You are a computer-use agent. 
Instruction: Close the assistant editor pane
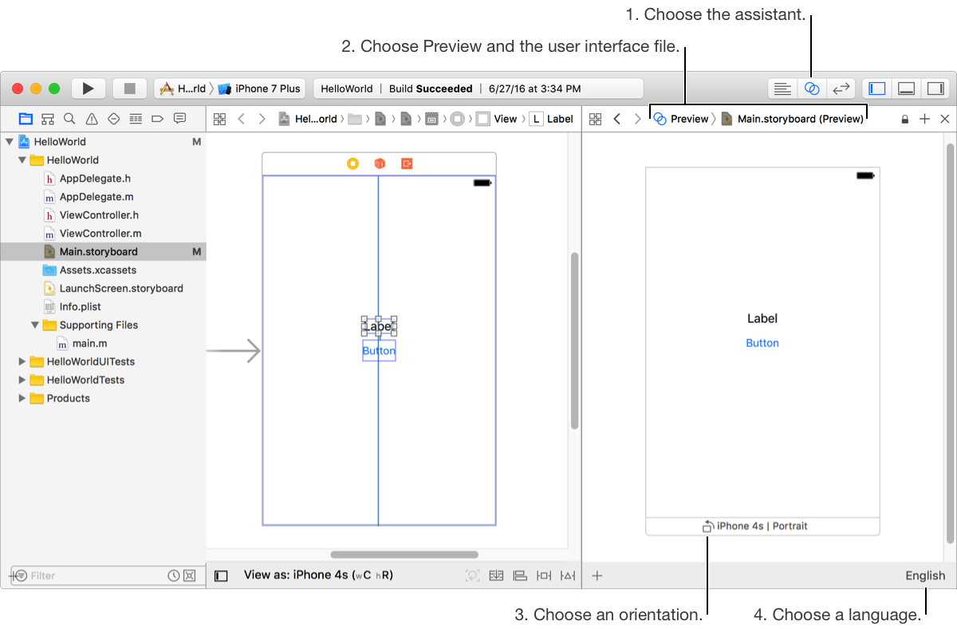pos(944,119)
